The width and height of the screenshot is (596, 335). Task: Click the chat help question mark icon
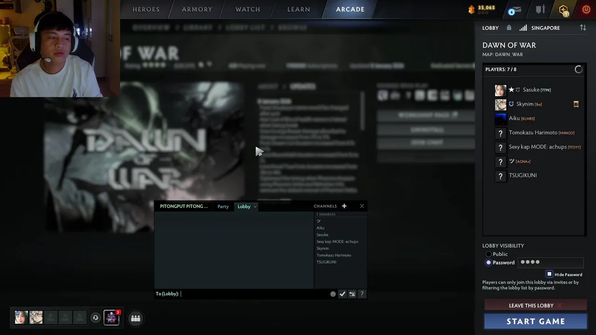[x=362, y=294]
